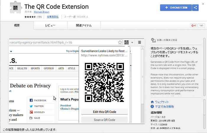Click the Try a Digital link in screenshot
207x133 pixels.
coord(72,51)
